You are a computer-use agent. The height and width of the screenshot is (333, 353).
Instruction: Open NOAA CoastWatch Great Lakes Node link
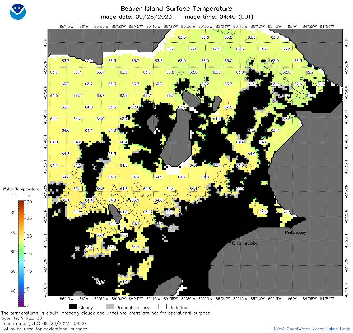(312, 329)
